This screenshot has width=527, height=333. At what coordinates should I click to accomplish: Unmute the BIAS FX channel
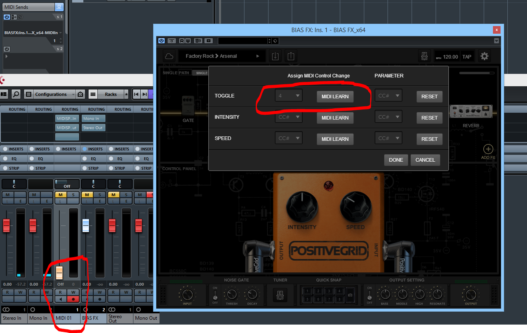[x=87, y=195]
